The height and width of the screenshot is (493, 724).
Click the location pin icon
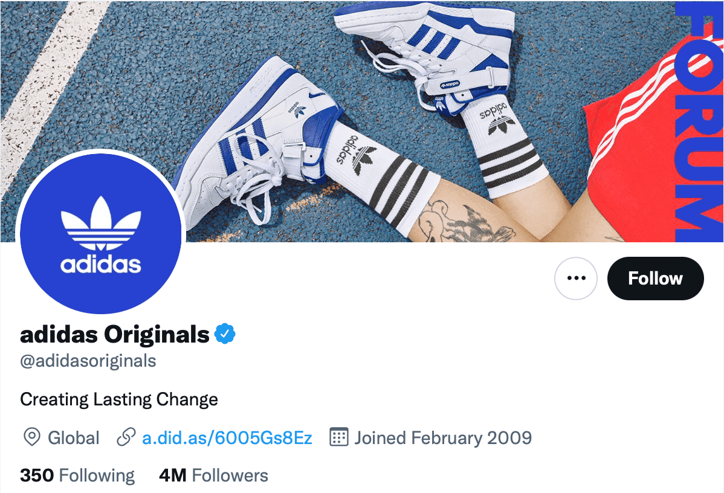coord(31,437)
